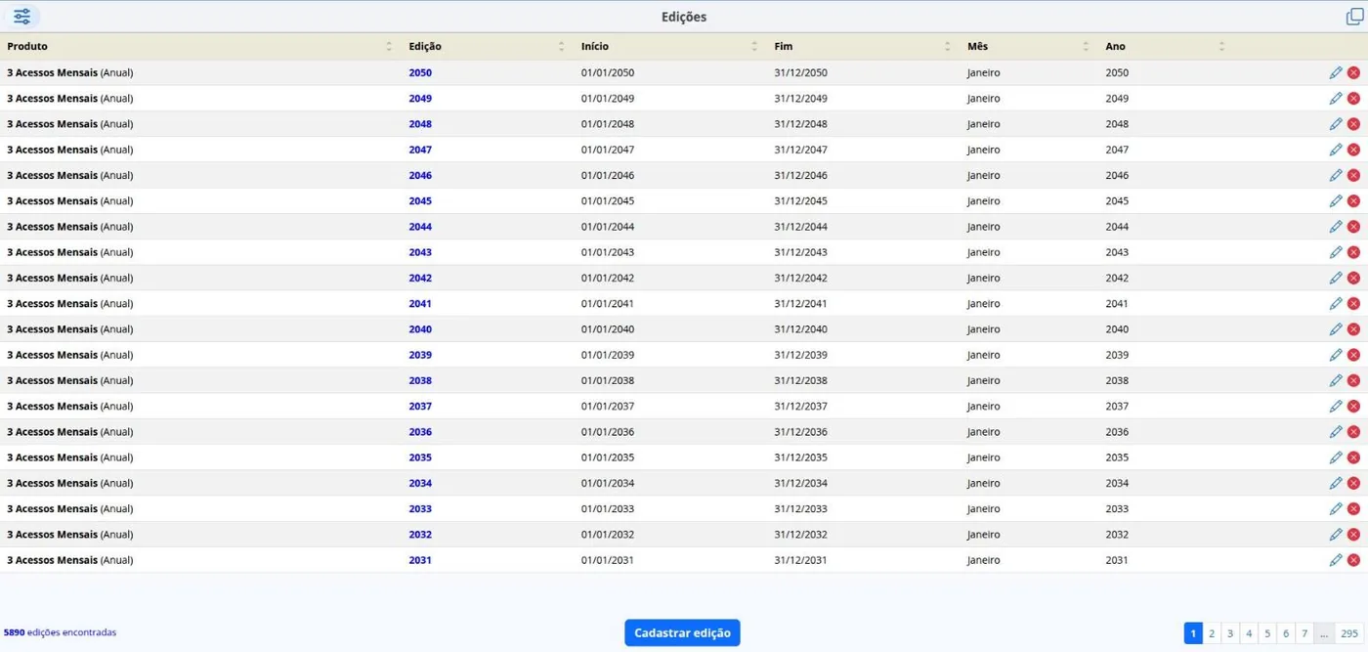1368x652 pixels.
Task: Edit the 2048 edition entry
Action: 1336,124
